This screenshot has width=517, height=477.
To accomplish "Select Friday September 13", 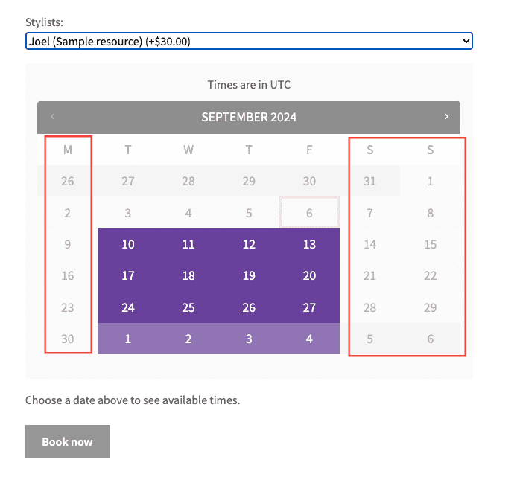I will 309,244.
